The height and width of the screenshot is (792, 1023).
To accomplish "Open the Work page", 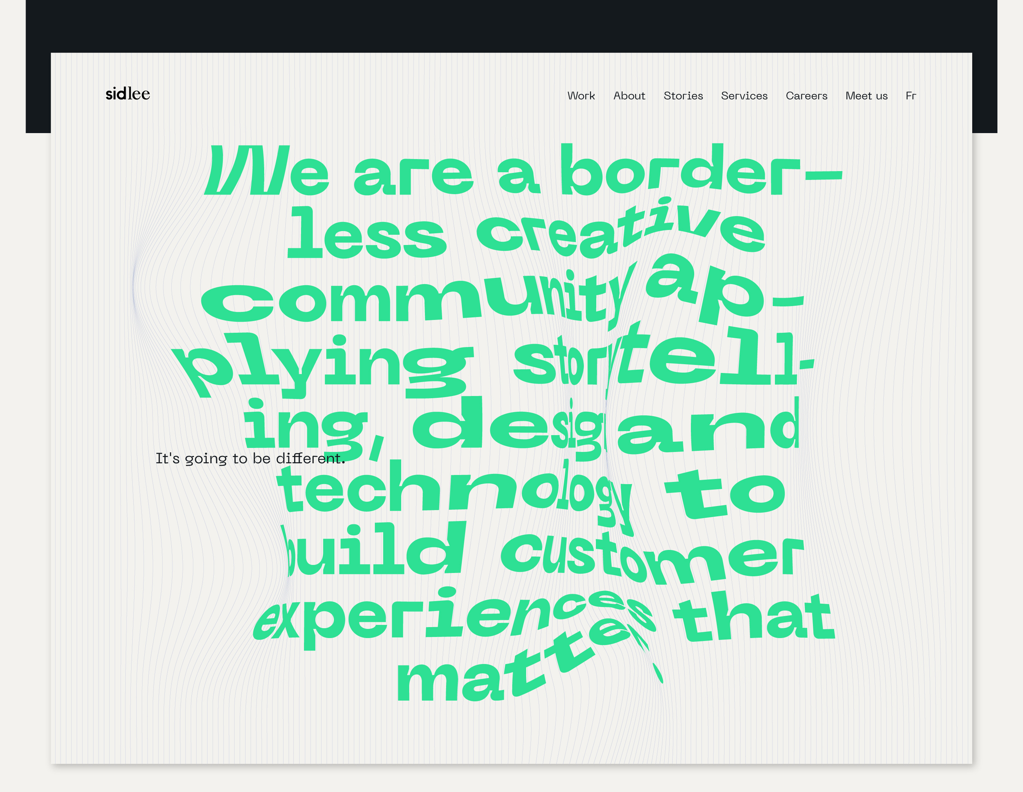I will tap(581, 96).
